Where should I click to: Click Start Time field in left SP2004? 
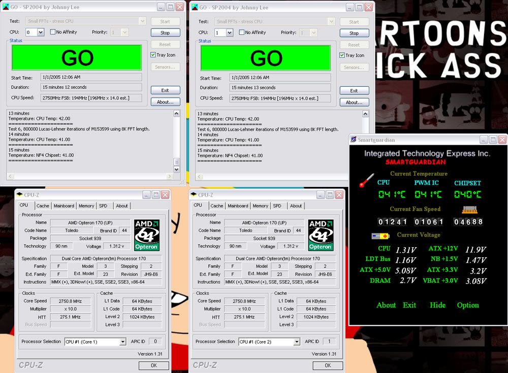[x=91, y=77]
